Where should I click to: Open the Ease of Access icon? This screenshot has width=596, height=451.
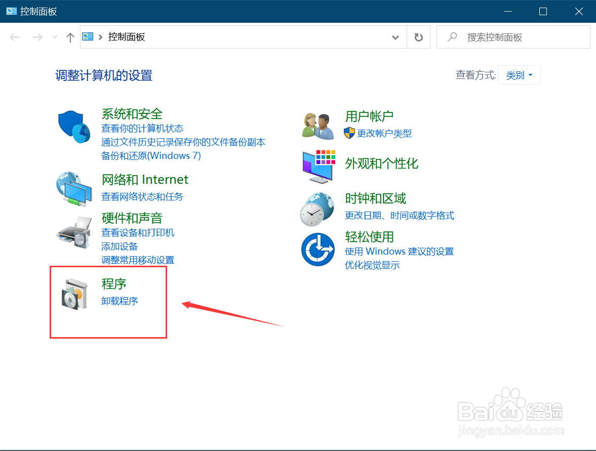[318, 249]
